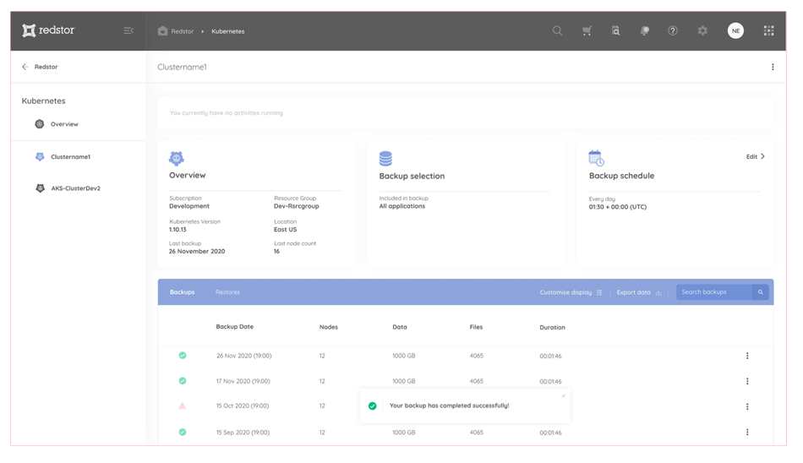Open row menu for 15 Sep 2020 backup
Screen dimensions: 803x463
747,433
